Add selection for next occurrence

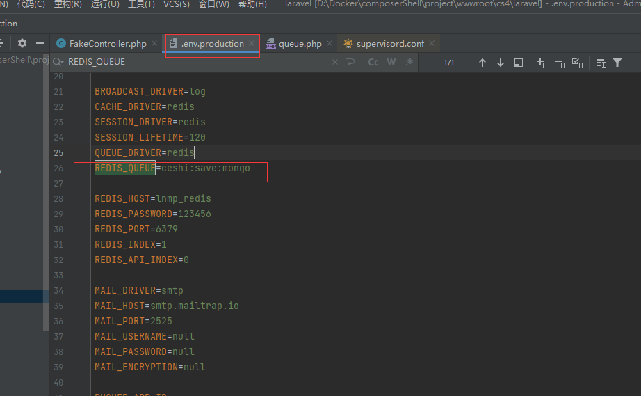tap(542, 63)
